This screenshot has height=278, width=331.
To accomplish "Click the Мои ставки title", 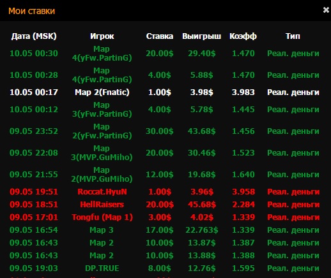I will 31,11.
